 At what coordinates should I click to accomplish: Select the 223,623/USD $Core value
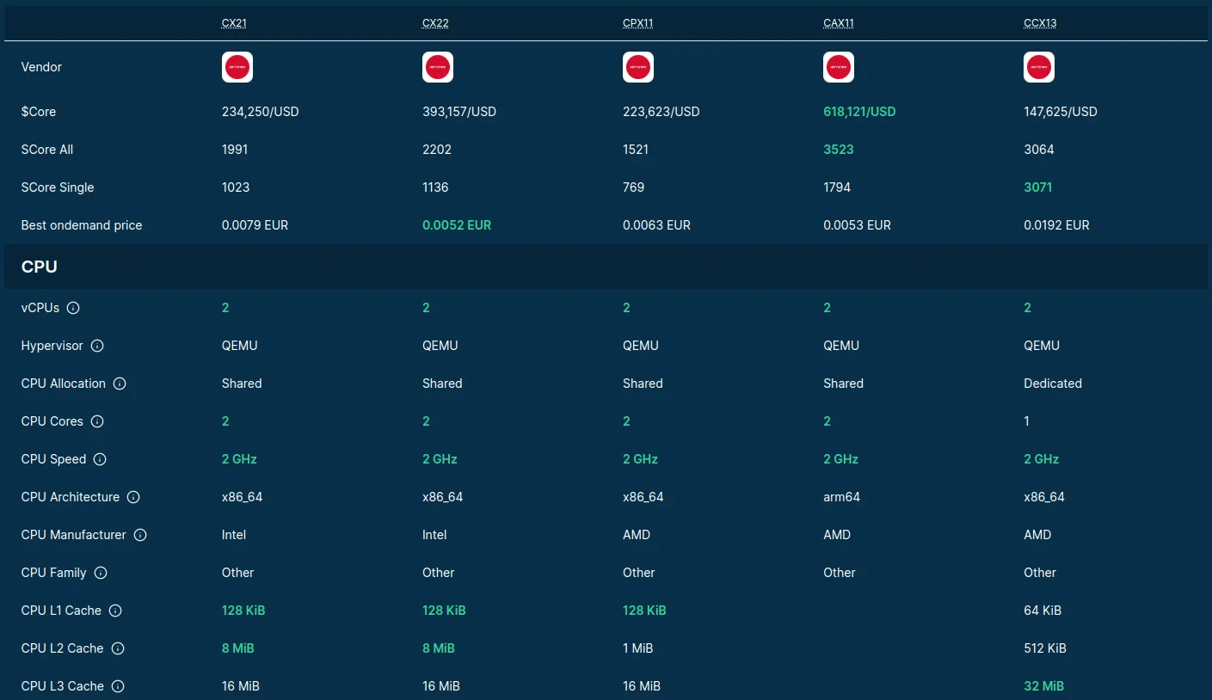click(x=661, y=112)
